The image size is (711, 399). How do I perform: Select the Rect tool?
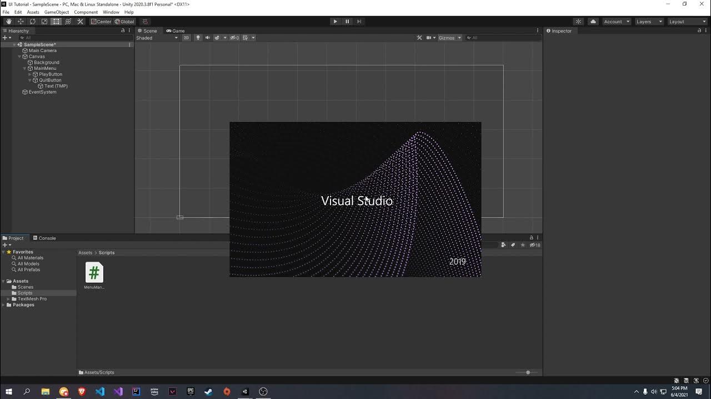(56, 22)
